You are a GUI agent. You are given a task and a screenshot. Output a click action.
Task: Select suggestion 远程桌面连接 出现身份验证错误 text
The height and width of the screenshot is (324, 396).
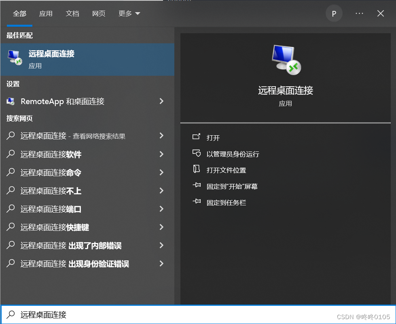75,264
